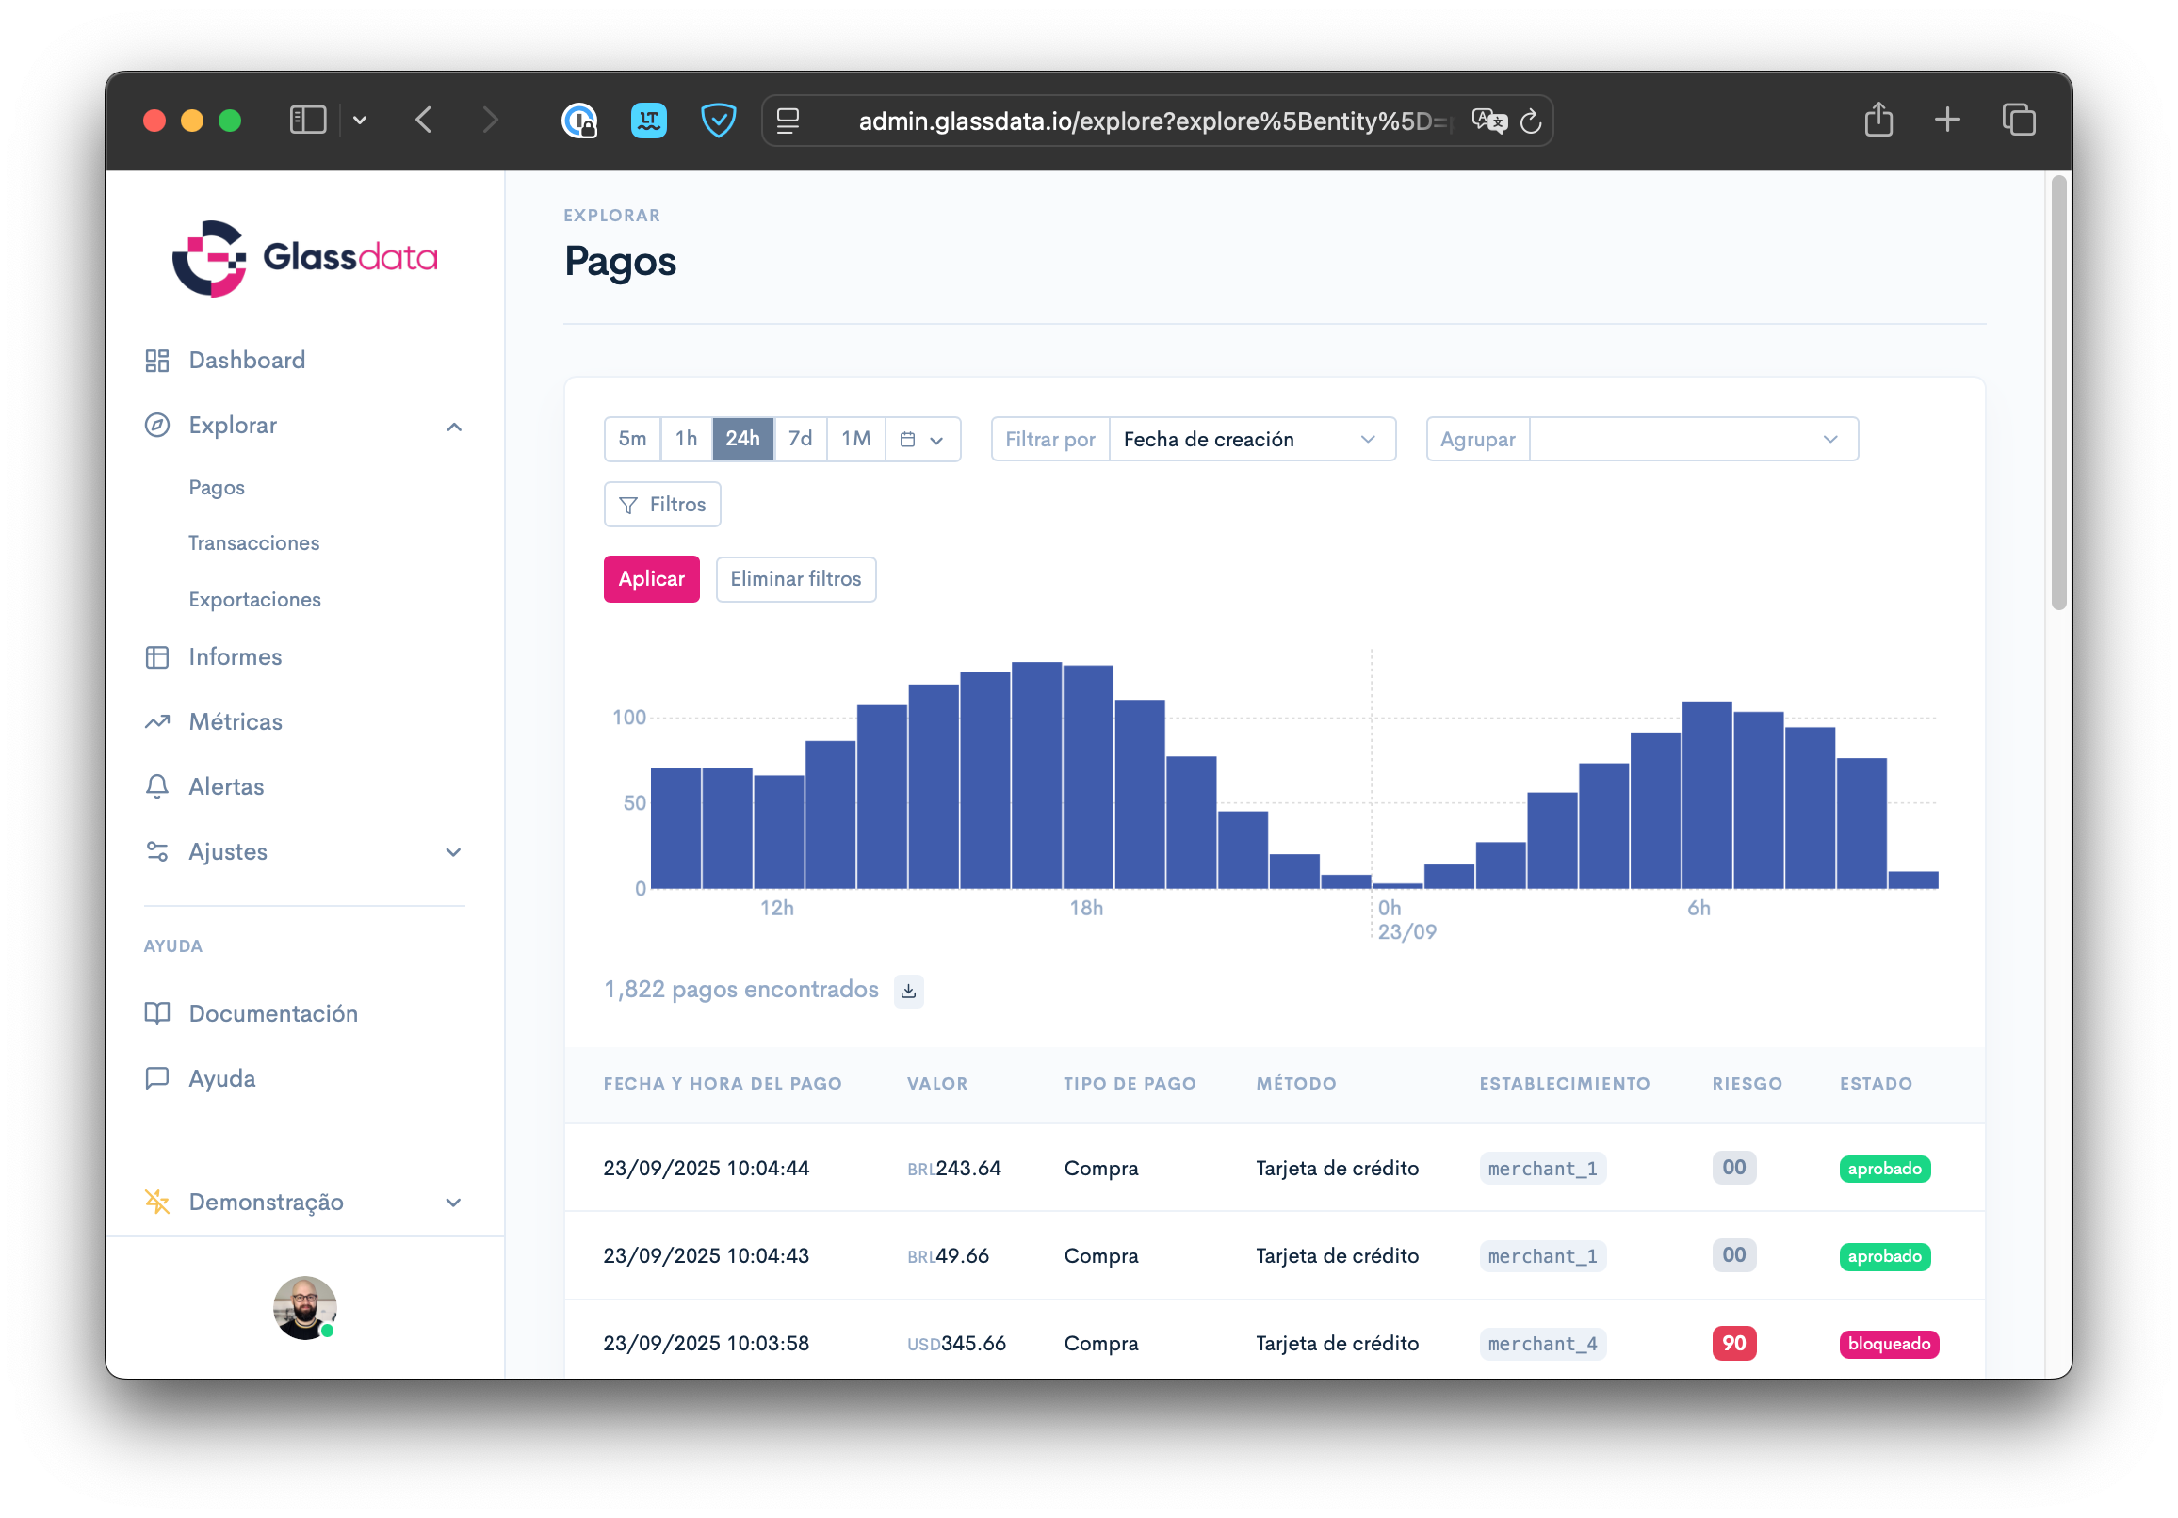Image resolution: width=2178 pixels, height=1518 pixels.
Task: Go to Transacciones in Explorar submenu
Action: (x=253, y=543)
